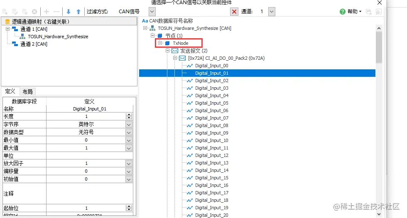
Task: Click the greyed window-with-X icon beside 帮助
Action: (x=369, y=12)
